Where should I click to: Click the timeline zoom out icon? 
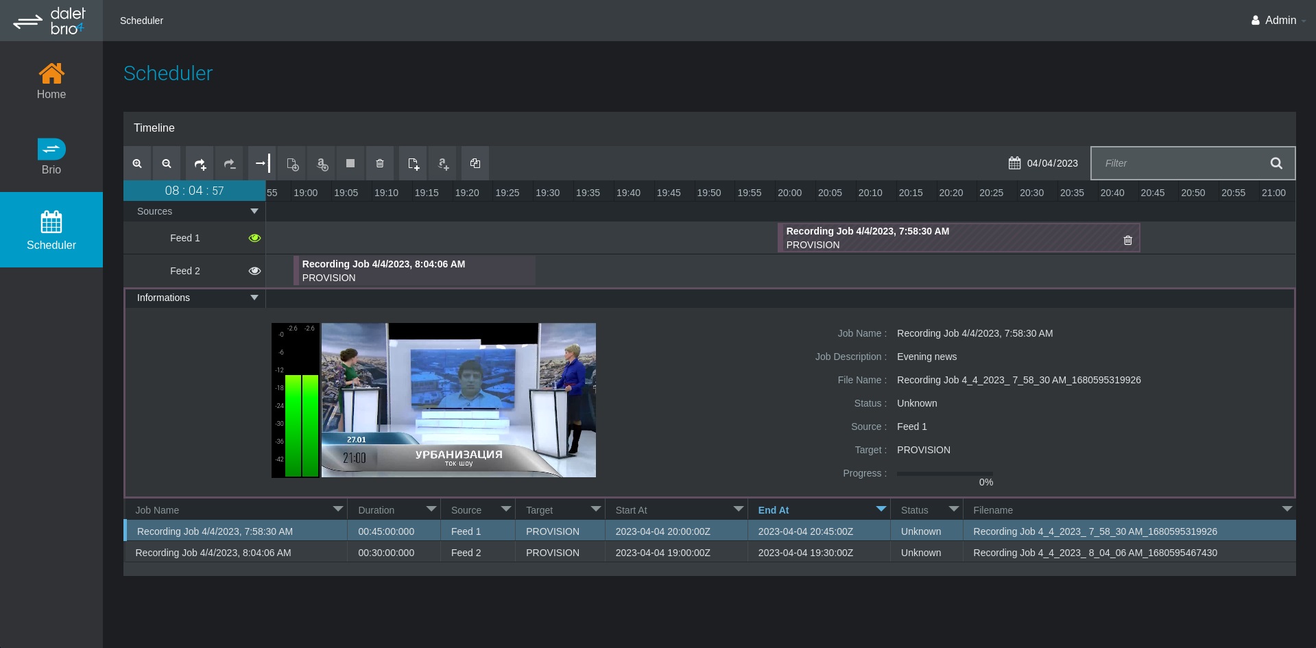pos(167,164)
